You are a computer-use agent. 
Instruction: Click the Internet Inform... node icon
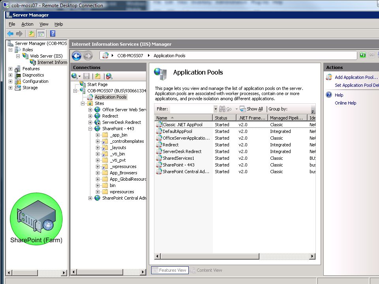pyautogui.click(x=33, y=62)
